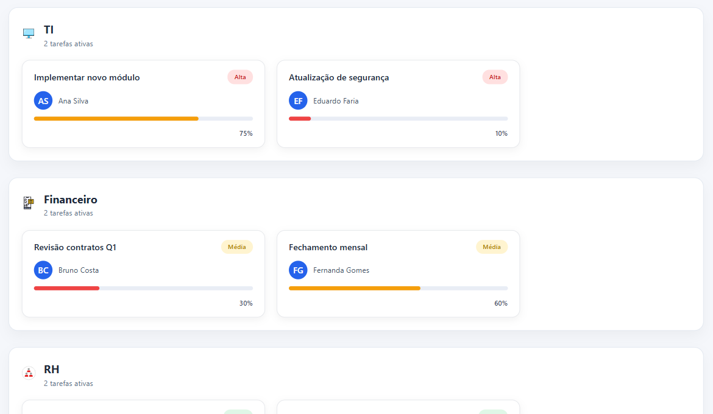The image size is (713, 414).
Task: Click Alta badge on Implementar novo módulo
Action: (x=240, y=77)
